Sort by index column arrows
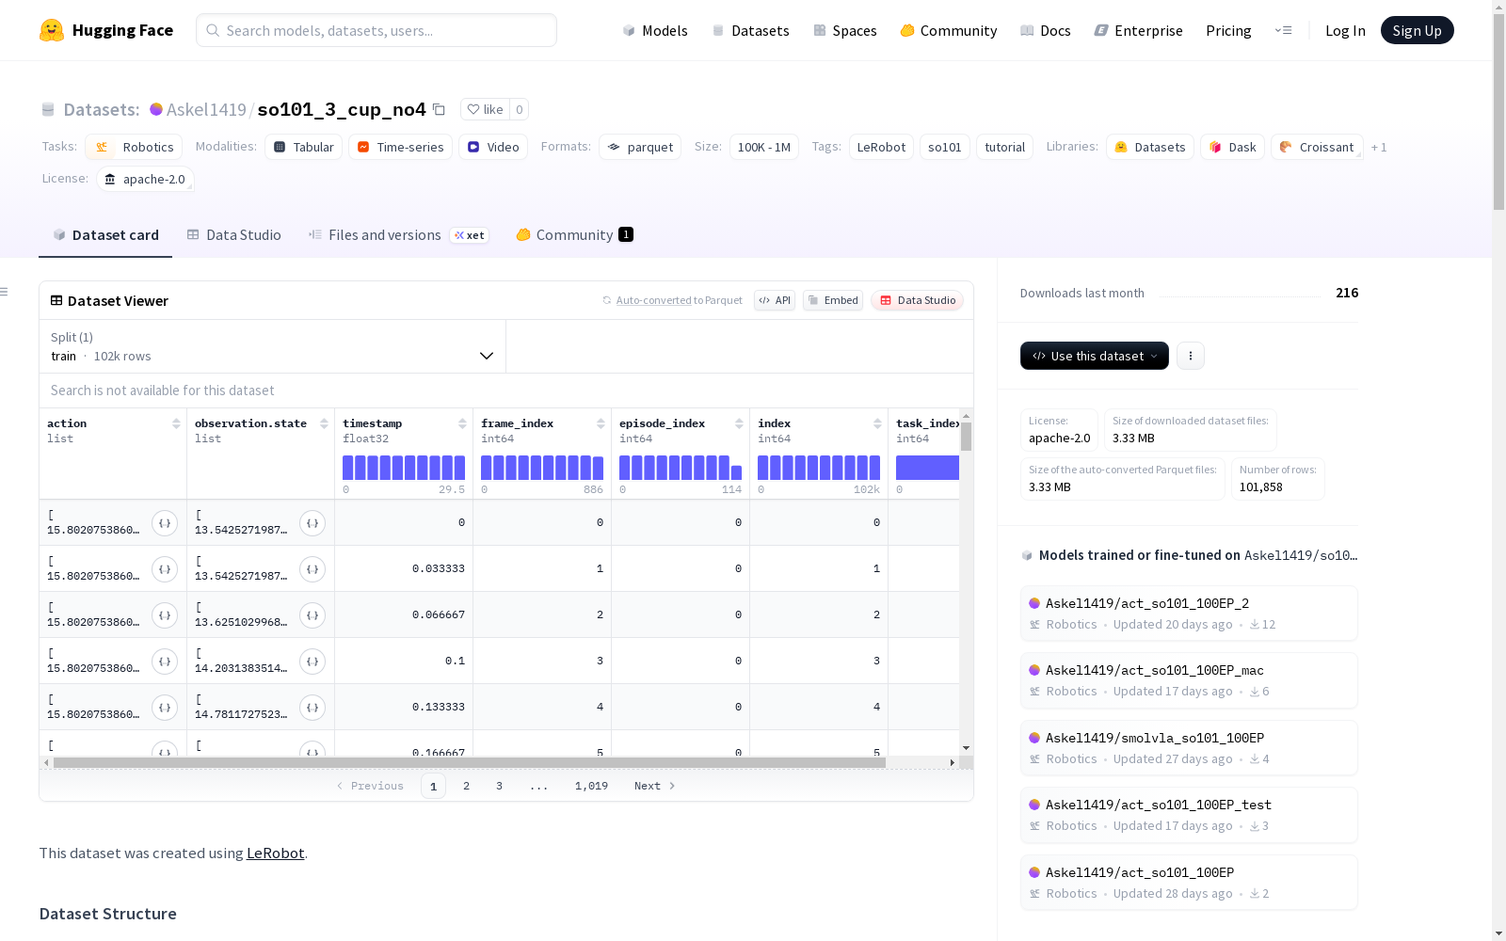The image size is (1506, 941). [x=877, y=423]
